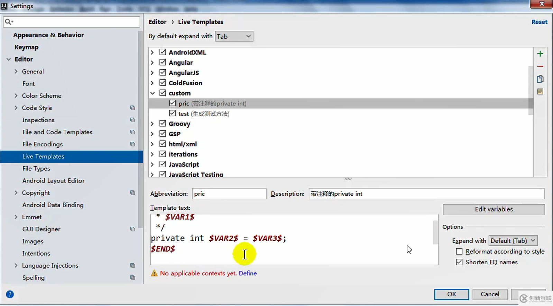Click the project-level icon beside Copyright
This screenshot has width=553, height=306.
coord(132,193)
